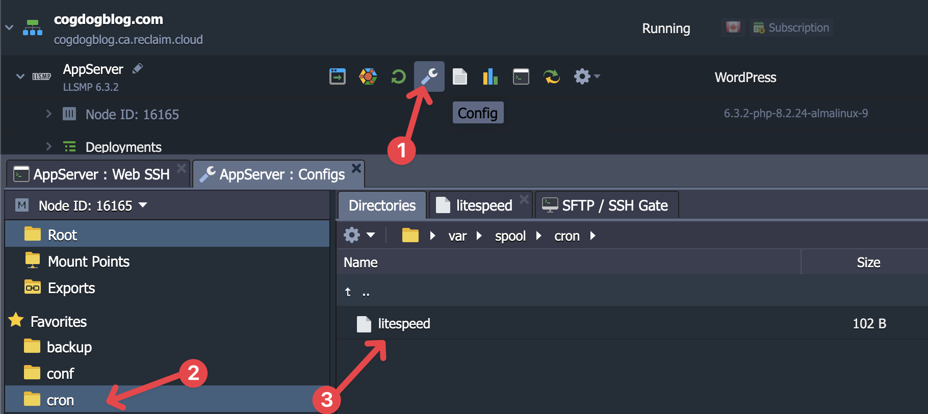Click the Redeploy containers icon

pos(552,76)
